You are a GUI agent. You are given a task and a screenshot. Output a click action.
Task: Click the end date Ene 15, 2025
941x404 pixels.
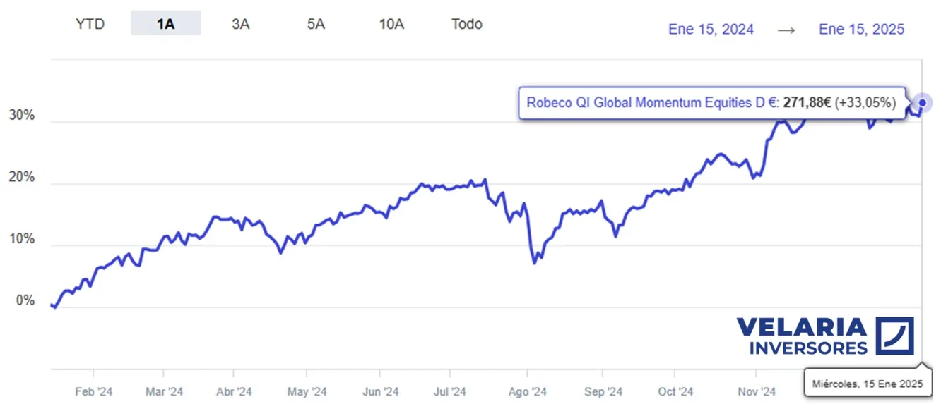[x=861, y=29]
